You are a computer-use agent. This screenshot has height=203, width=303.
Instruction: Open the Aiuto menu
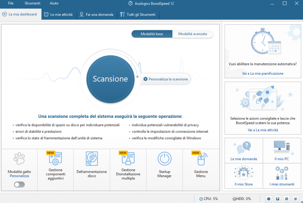[x=54, y=3]
